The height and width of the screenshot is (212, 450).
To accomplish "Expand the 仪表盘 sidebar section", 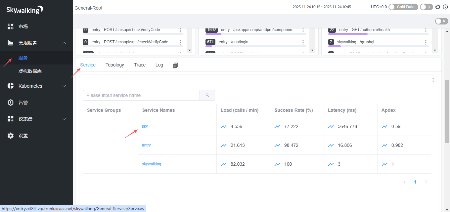I will pyautogui.click(x=64, y=119).
